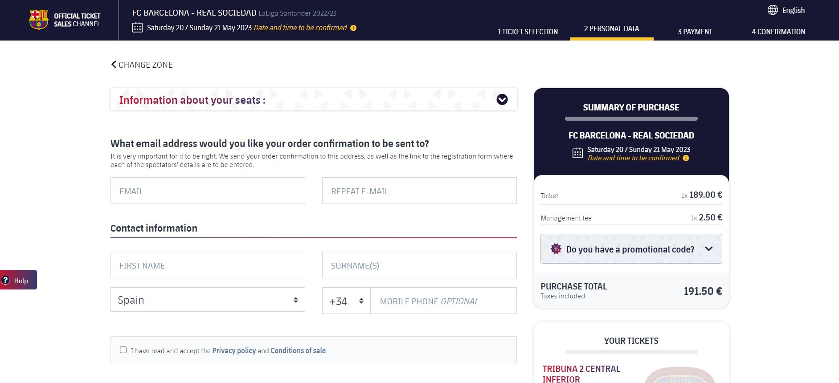Select the 3 Payment step tab
The height and width of the screenshot is (383, 839).
[x=695, y=32]
